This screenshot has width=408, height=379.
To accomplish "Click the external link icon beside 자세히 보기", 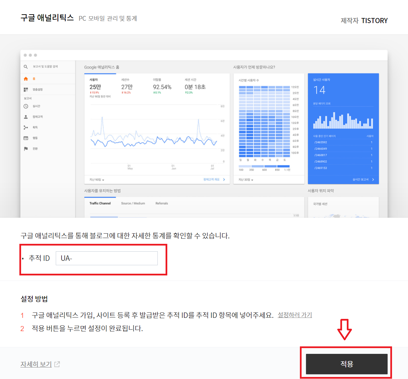I will [57, 364].
